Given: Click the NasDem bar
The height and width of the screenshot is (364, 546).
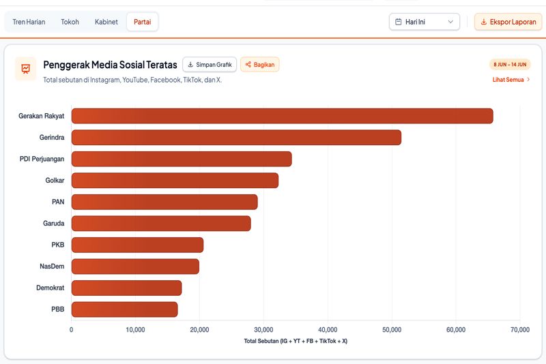Looking at the screenshot, I should (x=135, y=267).
